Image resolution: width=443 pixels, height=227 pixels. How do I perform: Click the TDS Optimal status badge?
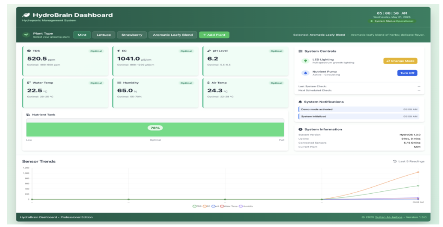click(96, 51)
